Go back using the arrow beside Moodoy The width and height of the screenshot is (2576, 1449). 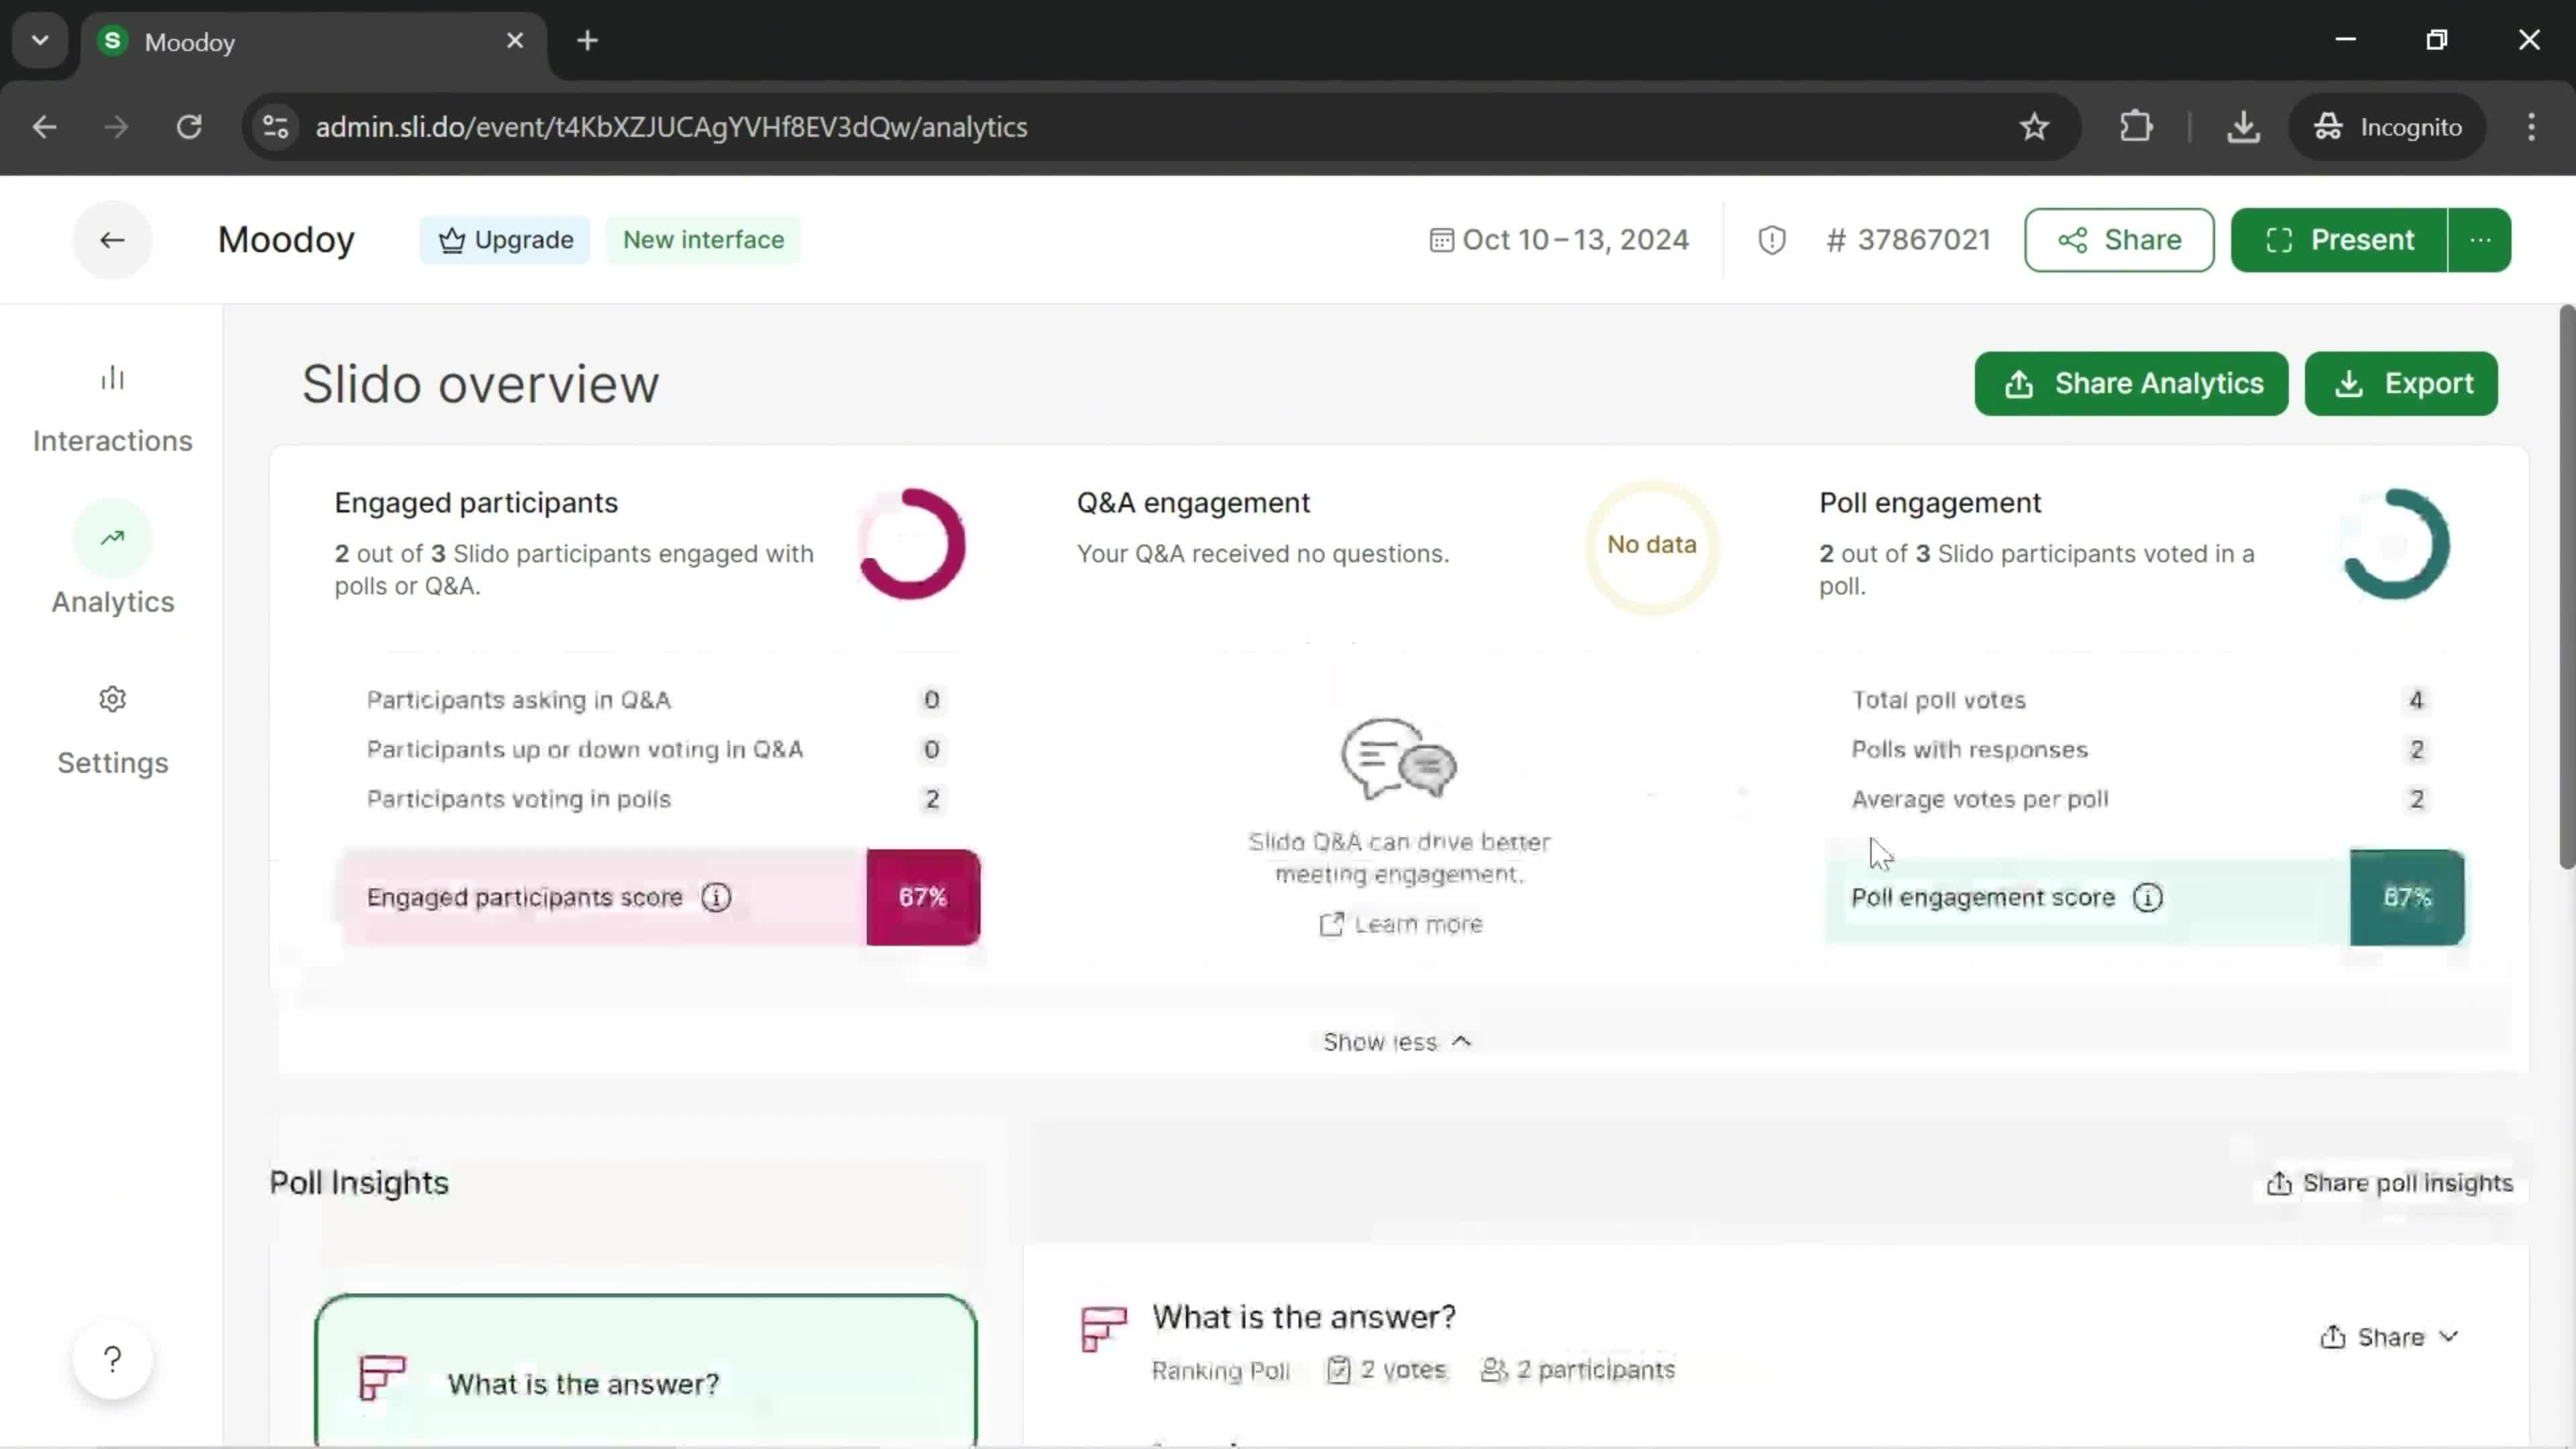(x=112, y=240)
